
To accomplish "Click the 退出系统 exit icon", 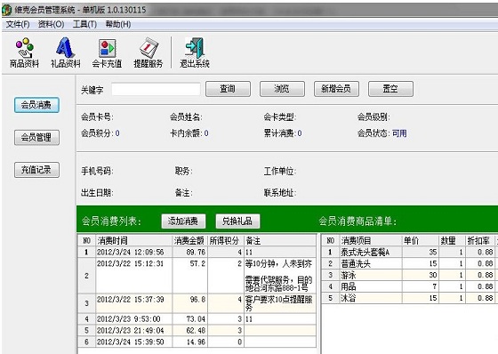I will 195,53.
